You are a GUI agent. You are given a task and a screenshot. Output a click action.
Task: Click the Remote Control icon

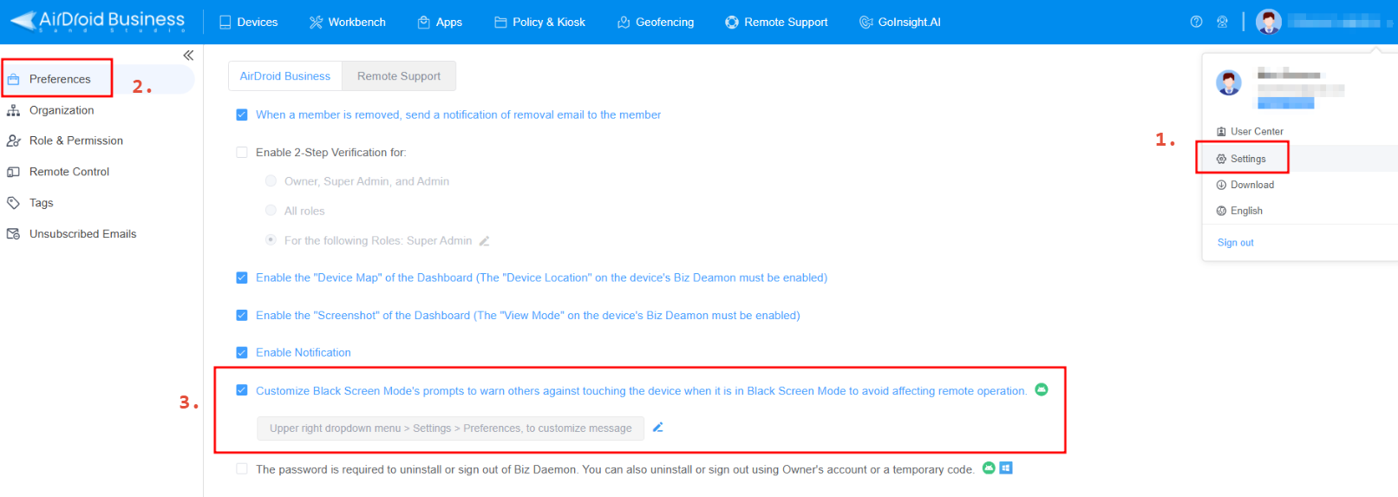point(13,172)
